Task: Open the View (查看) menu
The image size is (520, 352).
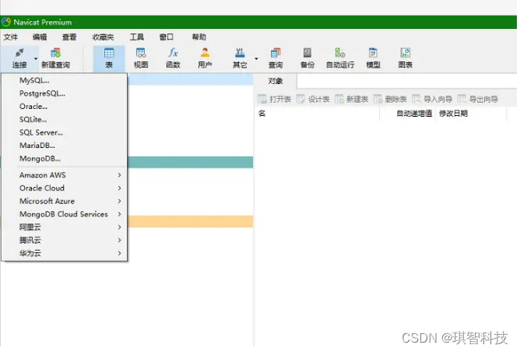Action: click(69, 37)
